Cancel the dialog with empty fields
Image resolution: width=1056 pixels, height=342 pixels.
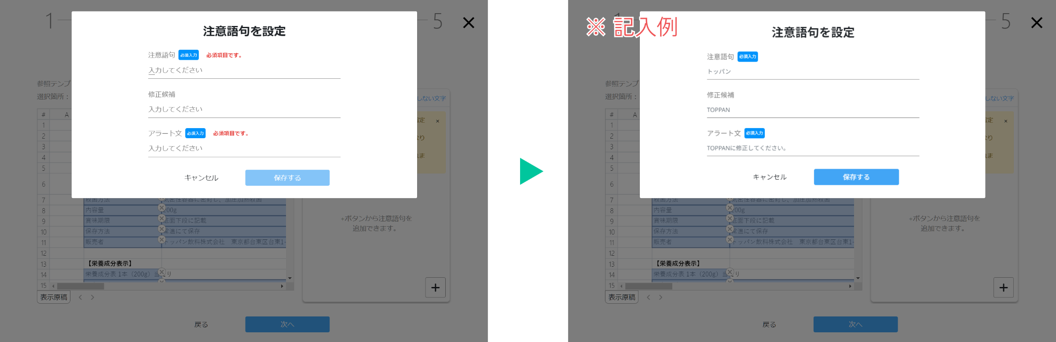[x=201, y=178]
